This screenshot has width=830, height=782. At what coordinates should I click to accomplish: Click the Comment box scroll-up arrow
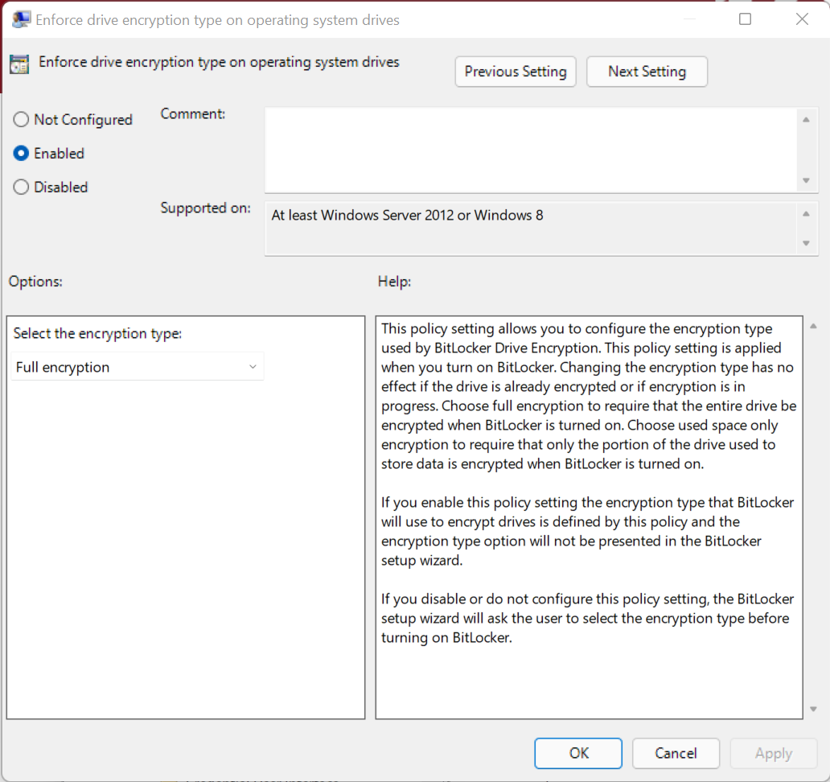tap(806, 119)
